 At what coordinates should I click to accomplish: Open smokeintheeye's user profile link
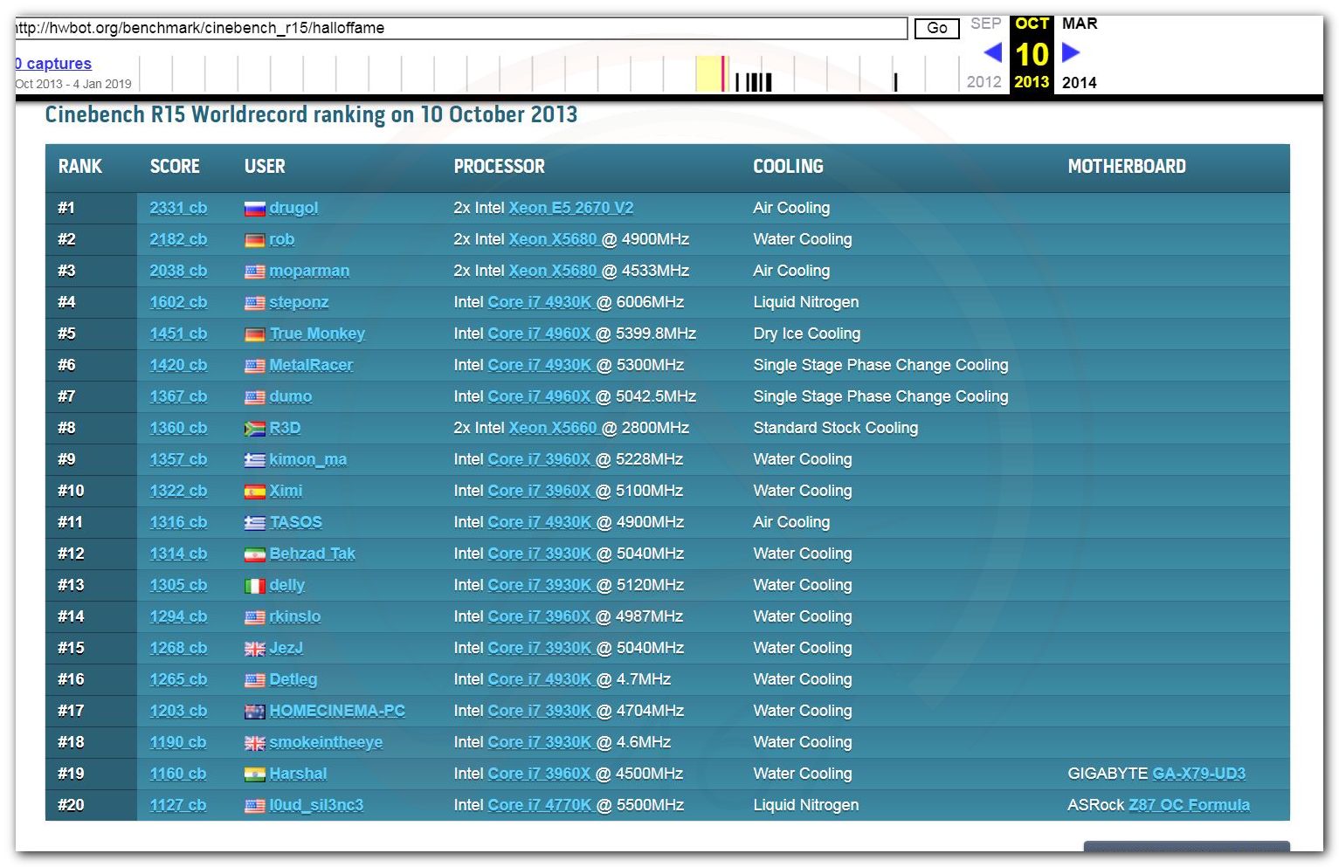point(326,742)
